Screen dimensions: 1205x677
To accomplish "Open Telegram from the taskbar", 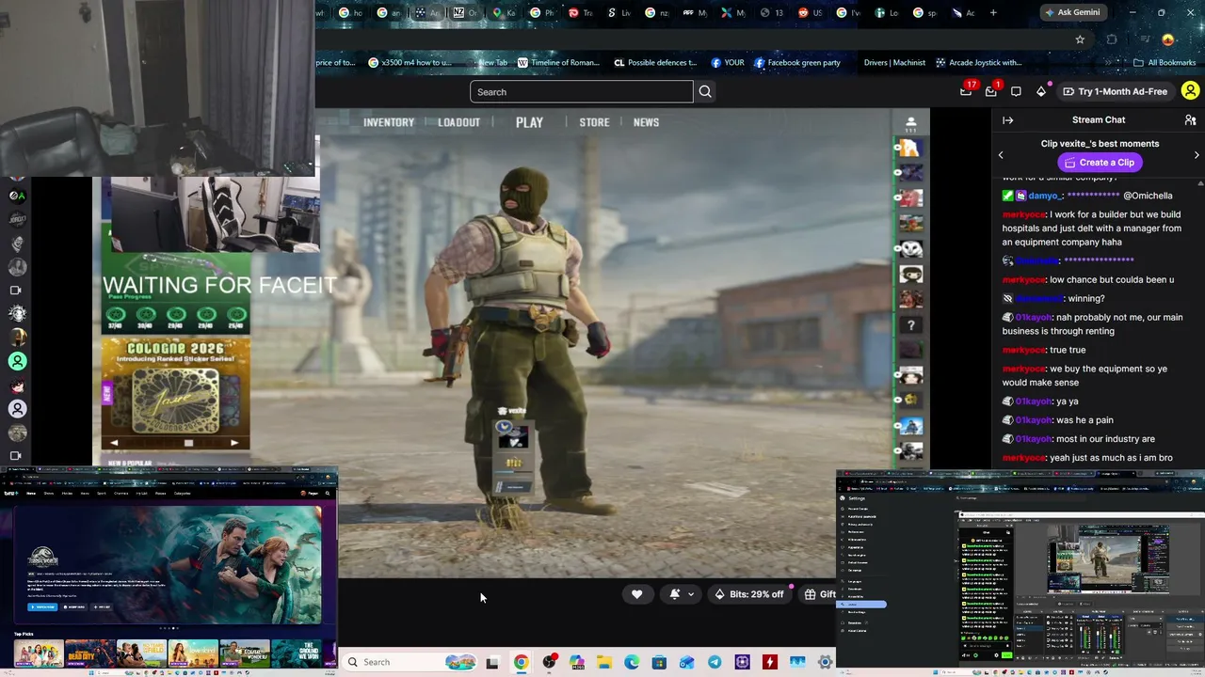I will click(x=715, y=662).
